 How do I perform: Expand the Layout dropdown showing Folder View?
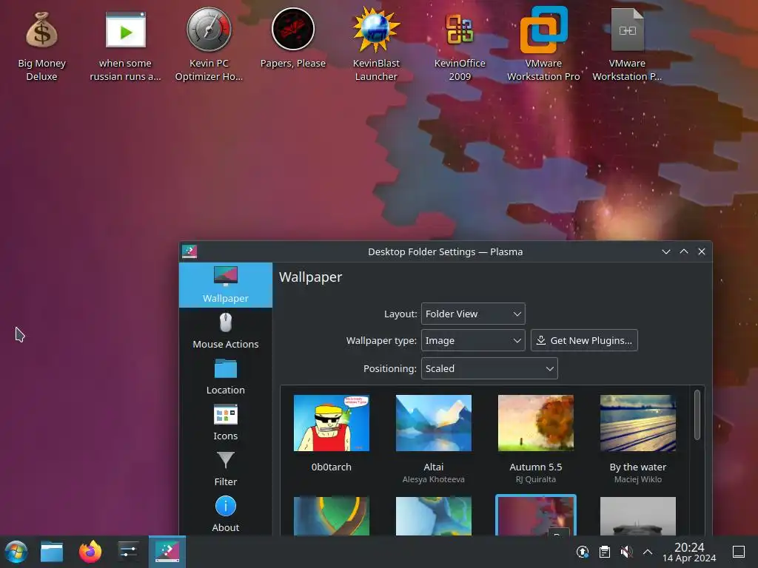(473, 314)
